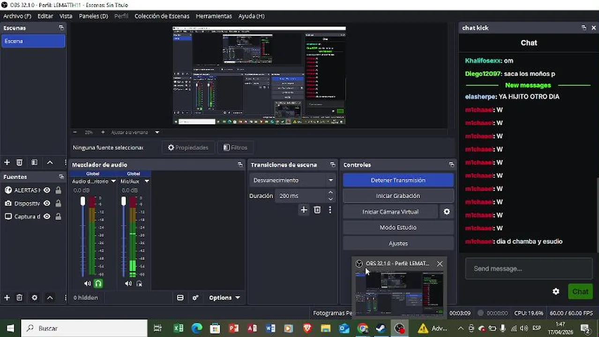
Task: Open Mic/Aux channel dropdown arrow
Action: coord(147,181)
